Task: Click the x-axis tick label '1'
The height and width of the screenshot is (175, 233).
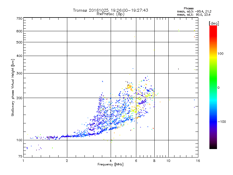Action: click(x=23, y=161)
